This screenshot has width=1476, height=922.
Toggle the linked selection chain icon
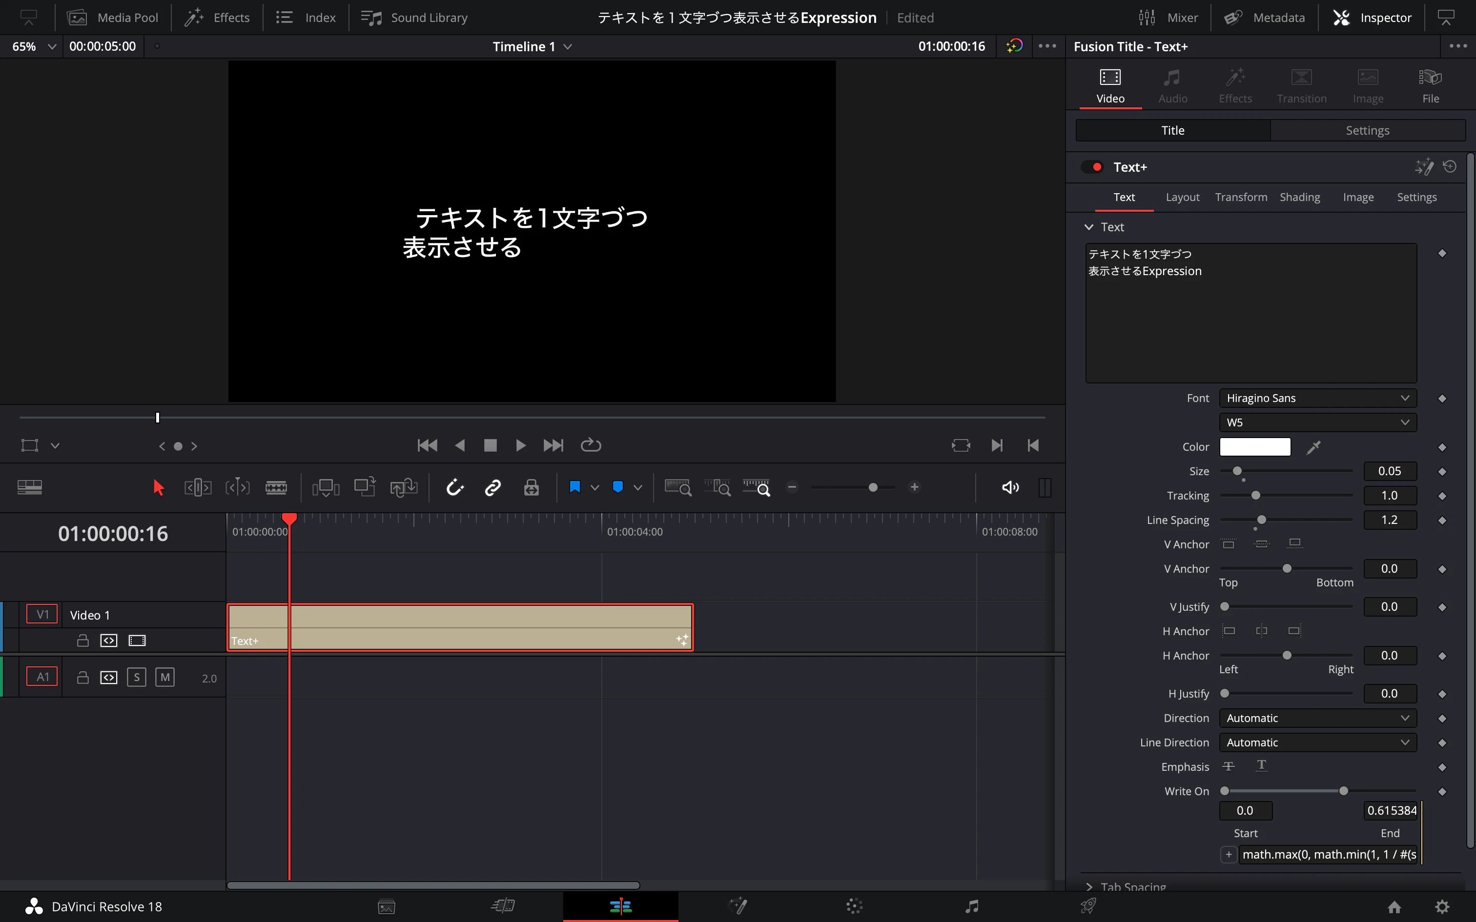[493, 487]
